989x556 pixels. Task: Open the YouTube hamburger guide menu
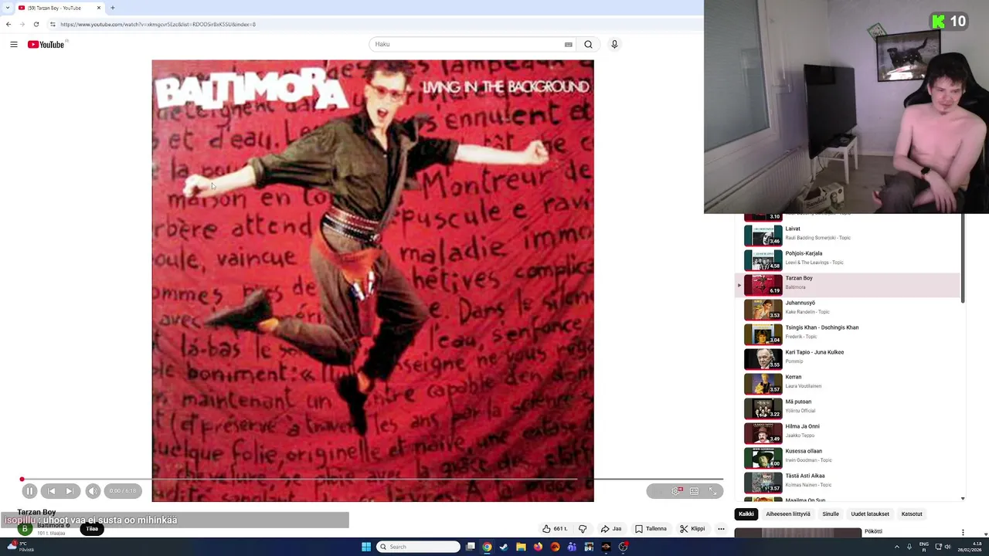[13, 44]
